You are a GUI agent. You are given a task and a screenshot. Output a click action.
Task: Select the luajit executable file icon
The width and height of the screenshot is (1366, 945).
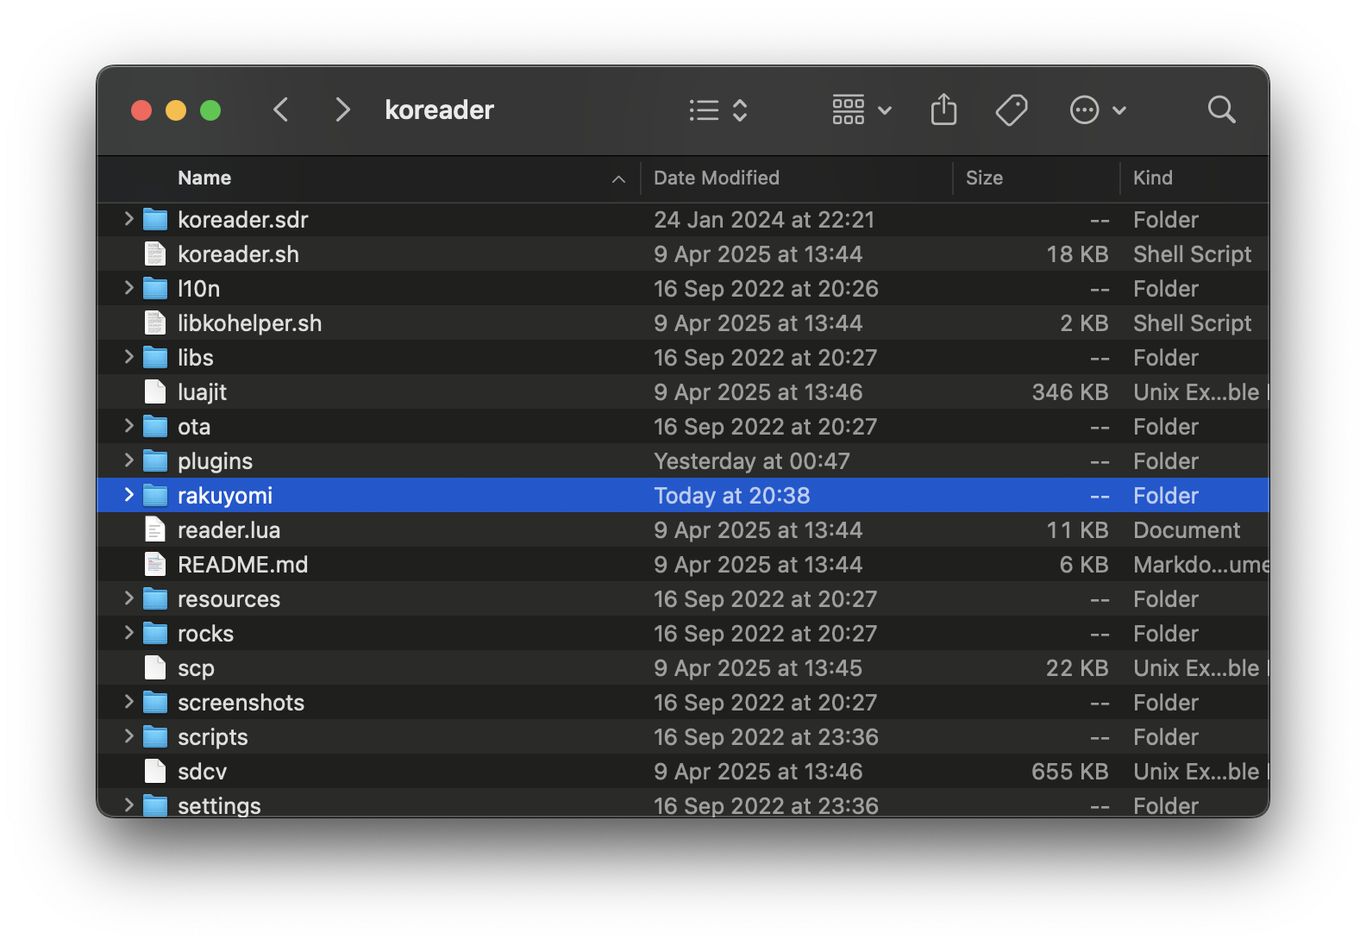click(155, 392)
